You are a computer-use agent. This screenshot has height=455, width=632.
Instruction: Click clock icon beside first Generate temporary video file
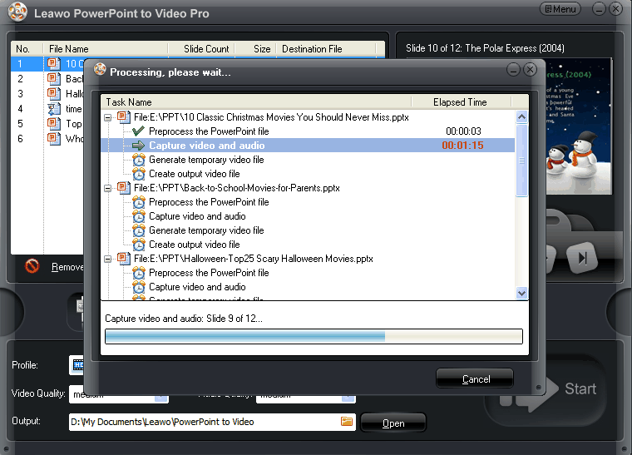pyautogui.click(x=139, y=160)
